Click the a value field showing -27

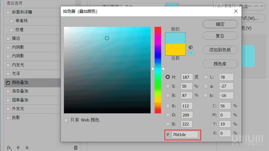226,86
